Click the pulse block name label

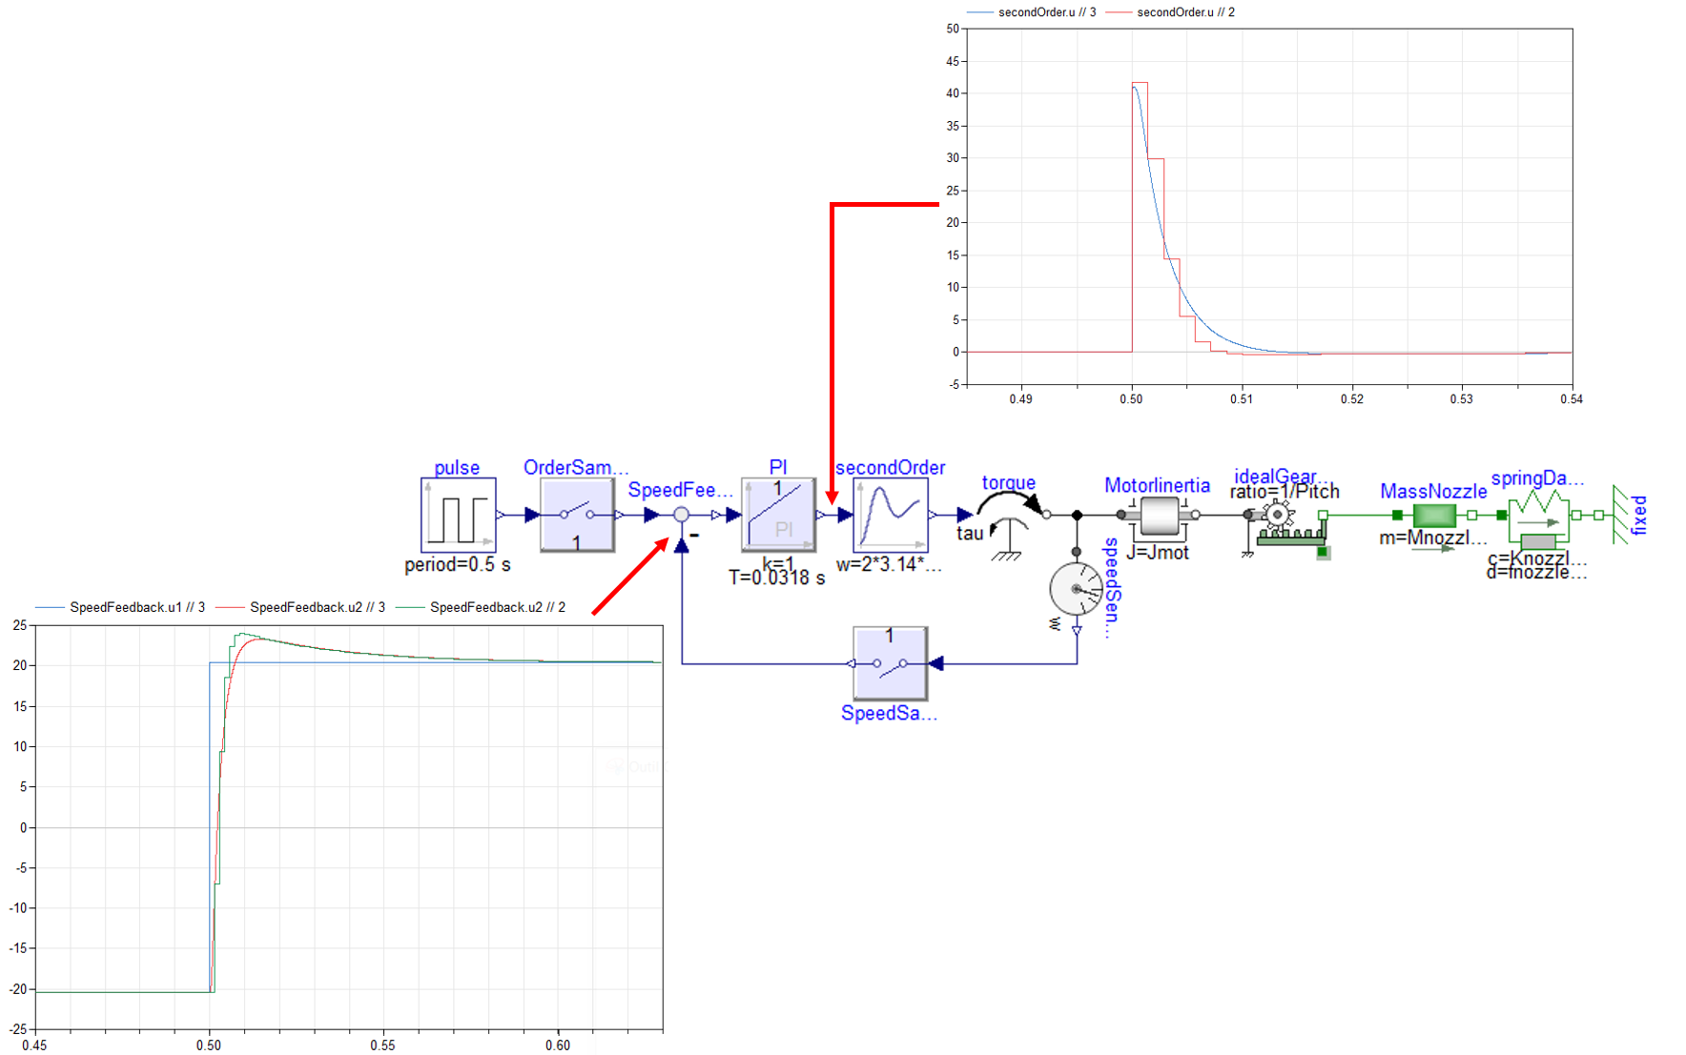click(457, 468)
